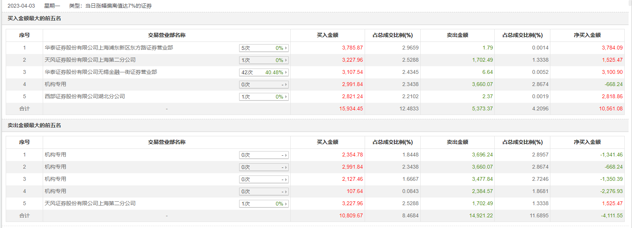632x228 pixels.
Task: Open 华泰证券无锡金融一街证券营业部 link
Action: pos(101,72)
